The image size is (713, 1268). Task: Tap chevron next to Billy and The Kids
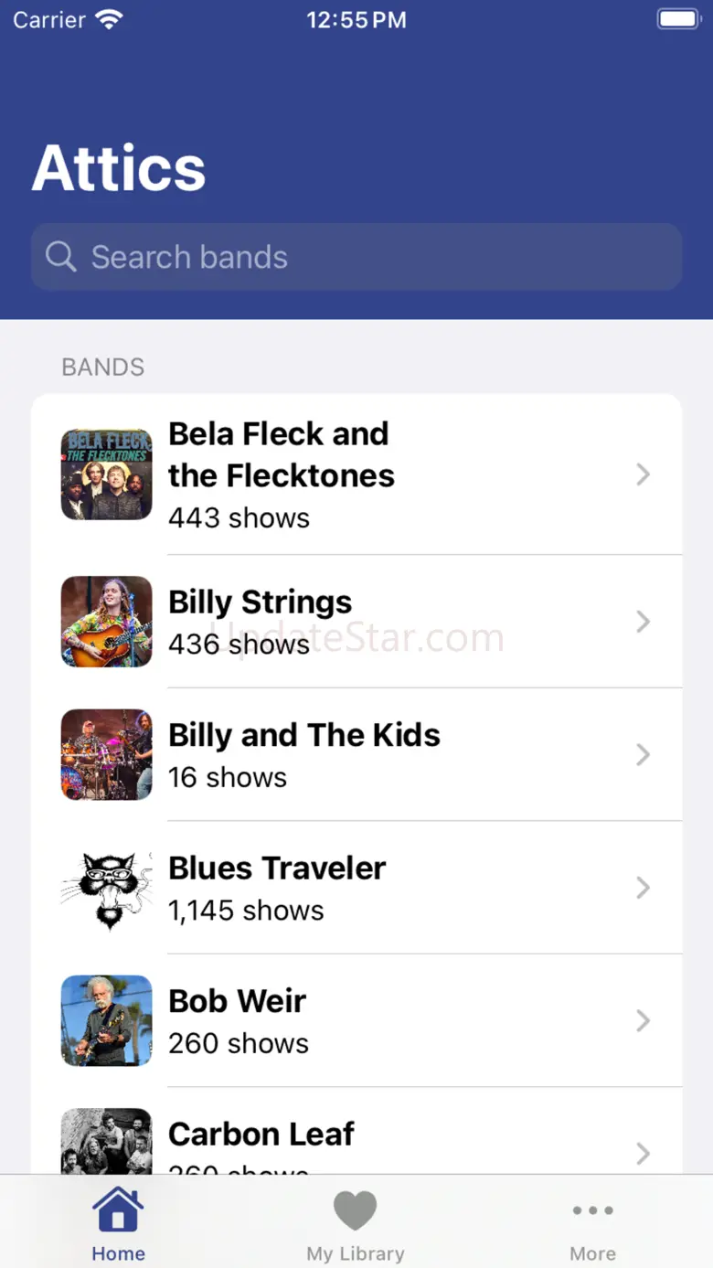point(643,754)
